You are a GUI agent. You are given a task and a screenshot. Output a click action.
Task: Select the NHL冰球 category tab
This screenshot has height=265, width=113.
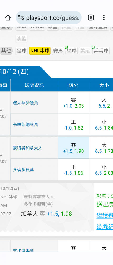(40, 51)
